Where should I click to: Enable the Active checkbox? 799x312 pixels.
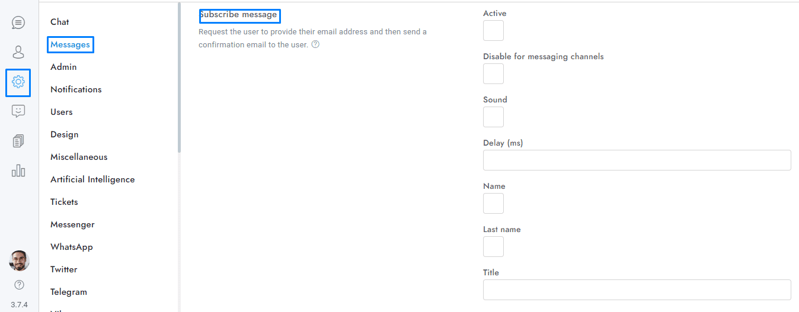[493, 31]
